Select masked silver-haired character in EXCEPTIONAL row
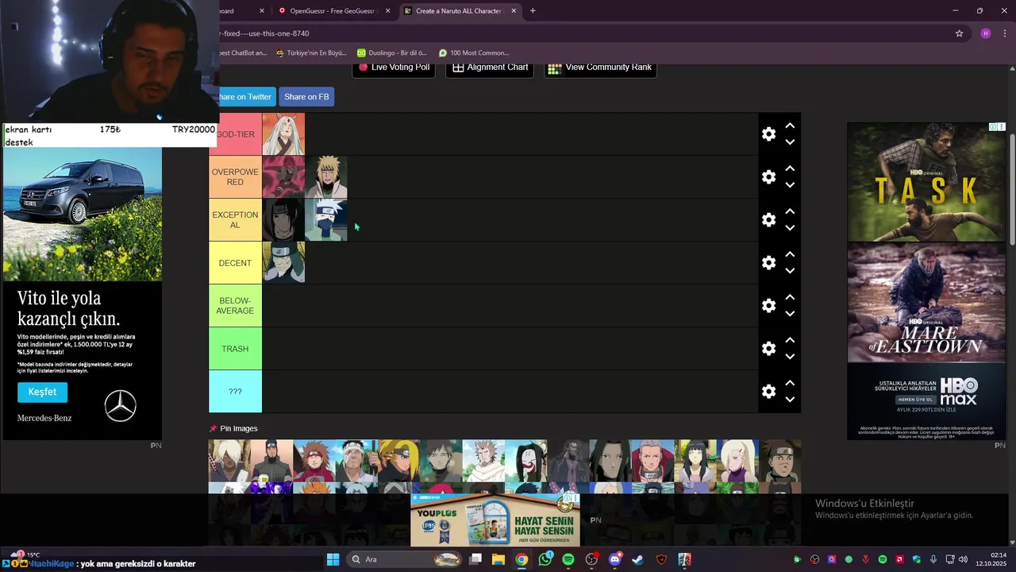1016x572 pixels. (326, 220)
